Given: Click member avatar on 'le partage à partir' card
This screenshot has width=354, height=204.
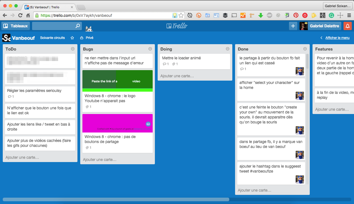Looking at the screenshot, I should 300,71.
